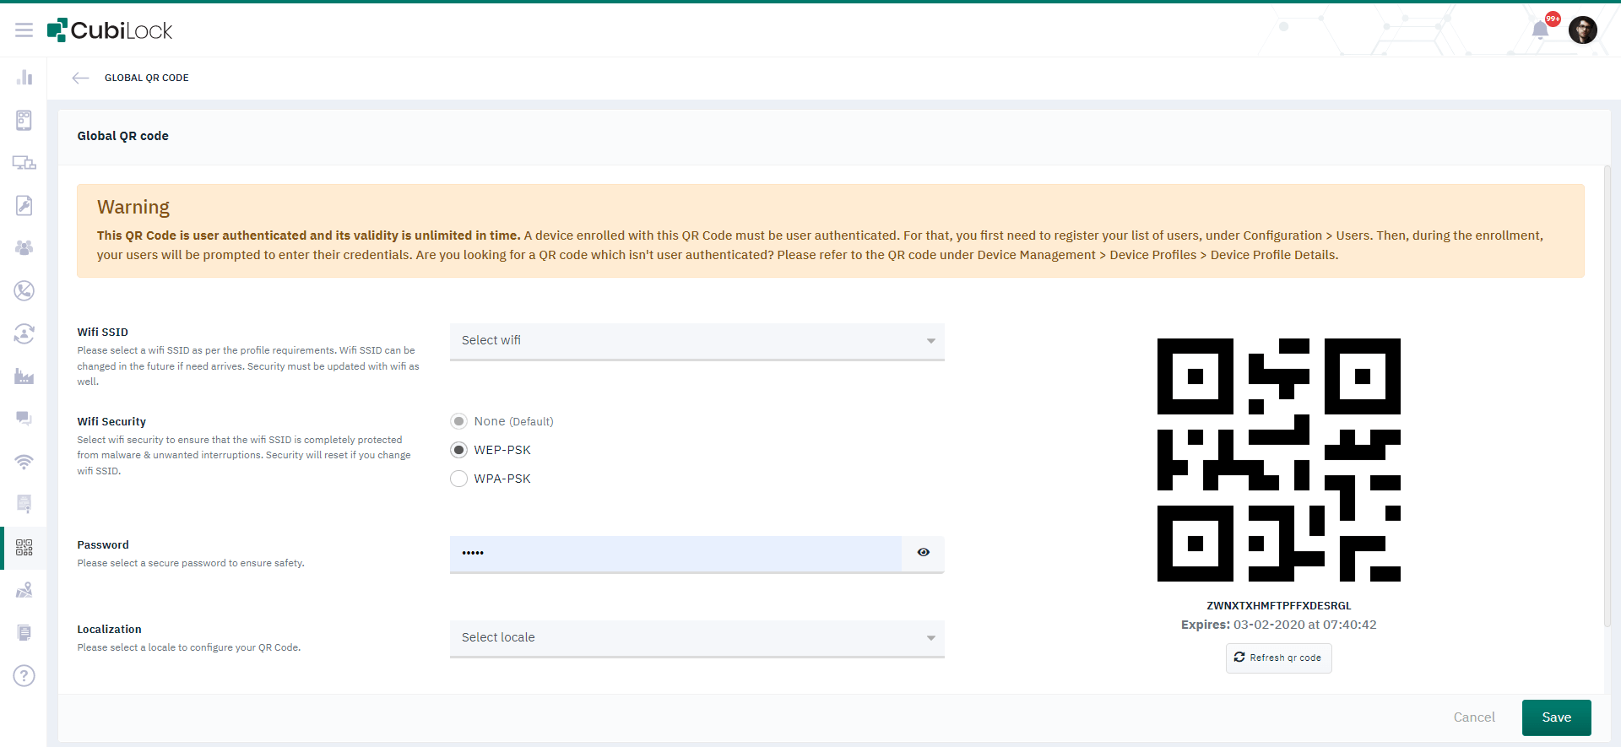Go back using the arrow icon
Viewport: 1621px width, 747px height.
coord(80,78)
